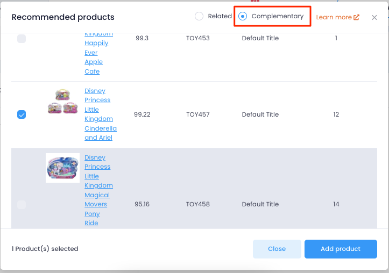Click the 95.16 price cell
Image resolution: width=389 pixels, height=273 pixels.
pos(142,204)
